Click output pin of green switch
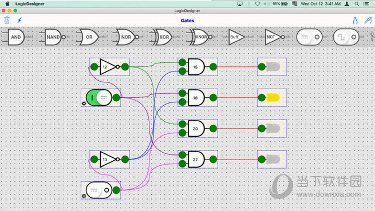 (x=116, y=98)
